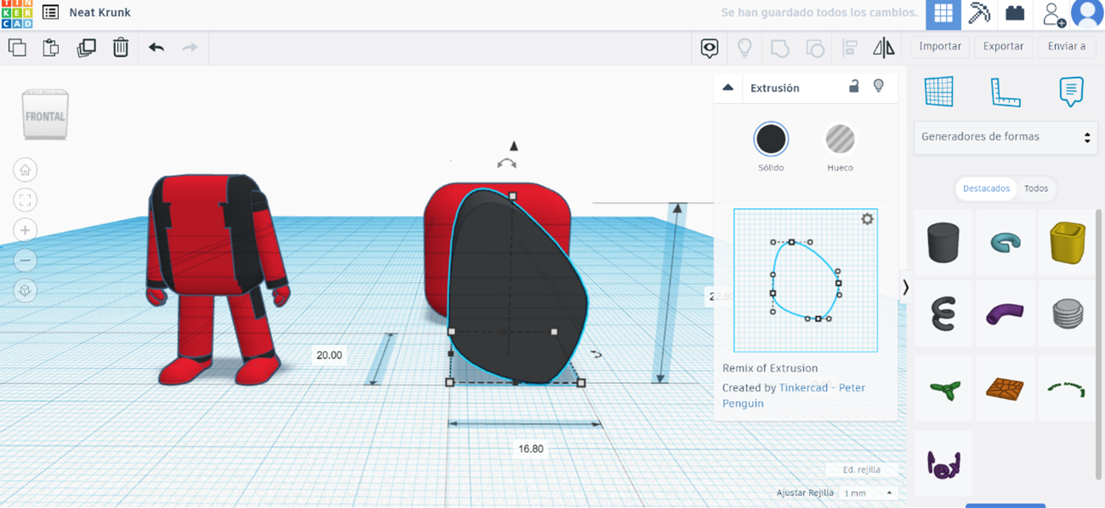Click the Mirror/flip tool in the toolbar

883,48
